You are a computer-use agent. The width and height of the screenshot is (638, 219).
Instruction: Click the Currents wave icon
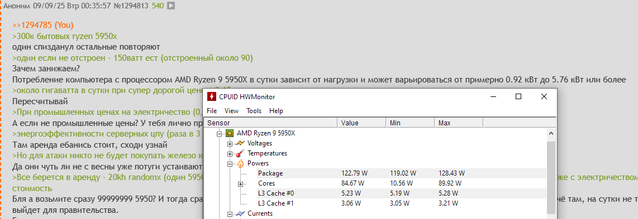[x=240, y=213]
